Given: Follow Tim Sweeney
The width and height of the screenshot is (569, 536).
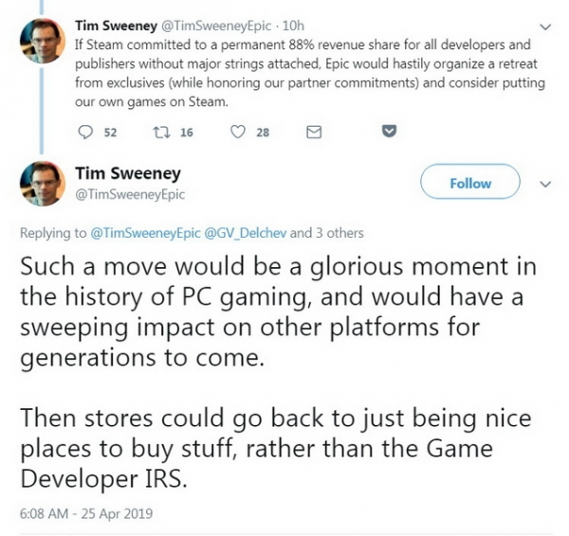Looking at the screenshot, I should pos(470,183).
